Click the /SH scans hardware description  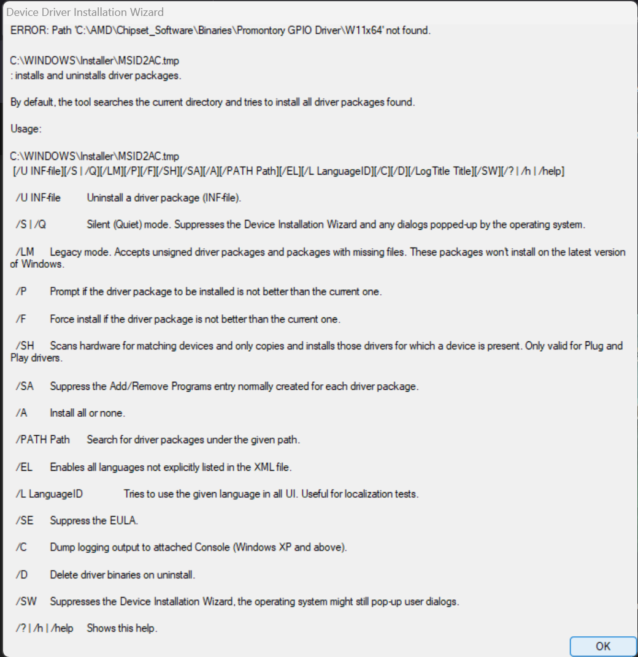(x=317, y=352)
